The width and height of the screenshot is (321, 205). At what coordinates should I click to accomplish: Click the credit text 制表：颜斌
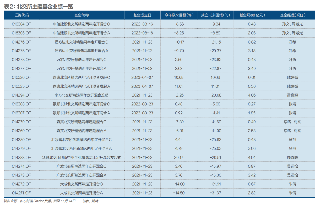(90, 201)
